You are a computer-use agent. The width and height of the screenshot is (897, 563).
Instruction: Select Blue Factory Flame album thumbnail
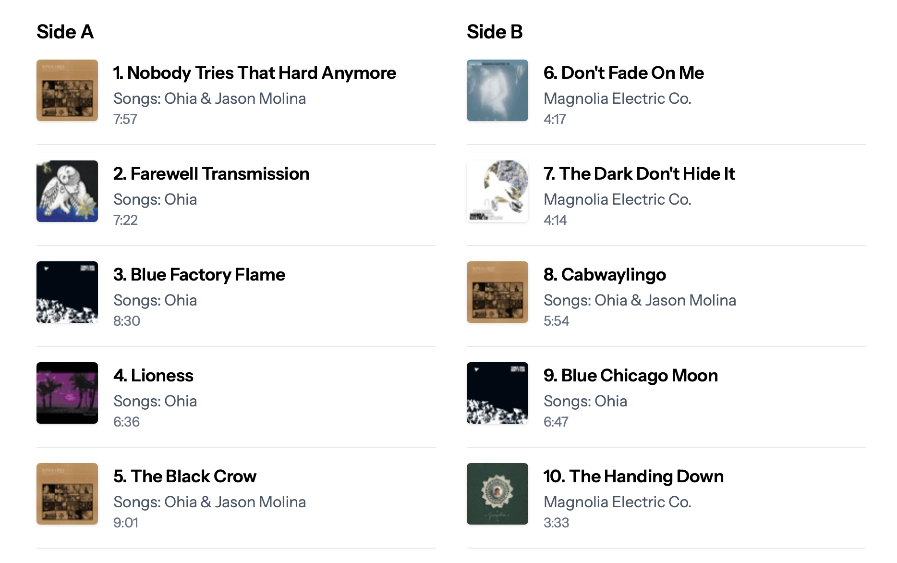pos(67,292)
